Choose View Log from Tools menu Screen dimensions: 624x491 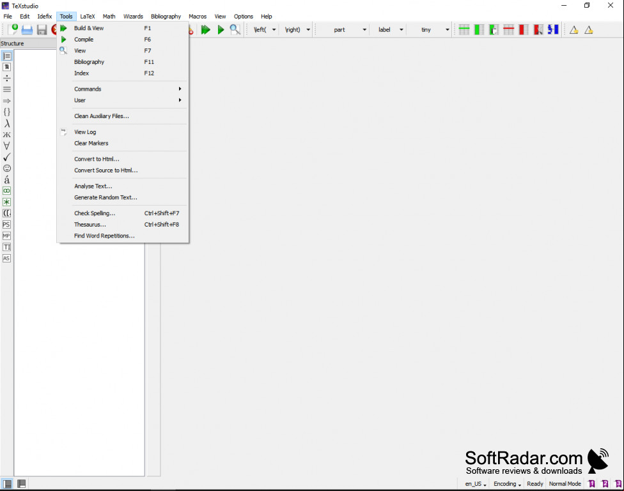123,132
